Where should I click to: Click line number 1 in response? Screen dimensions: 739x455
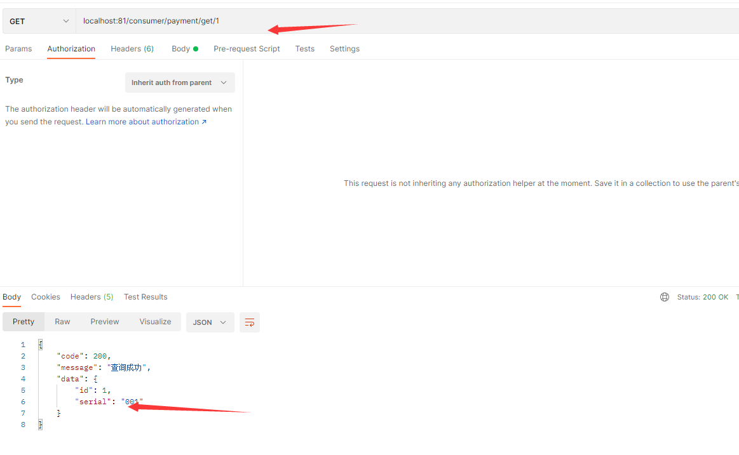(x=23, y=345)
